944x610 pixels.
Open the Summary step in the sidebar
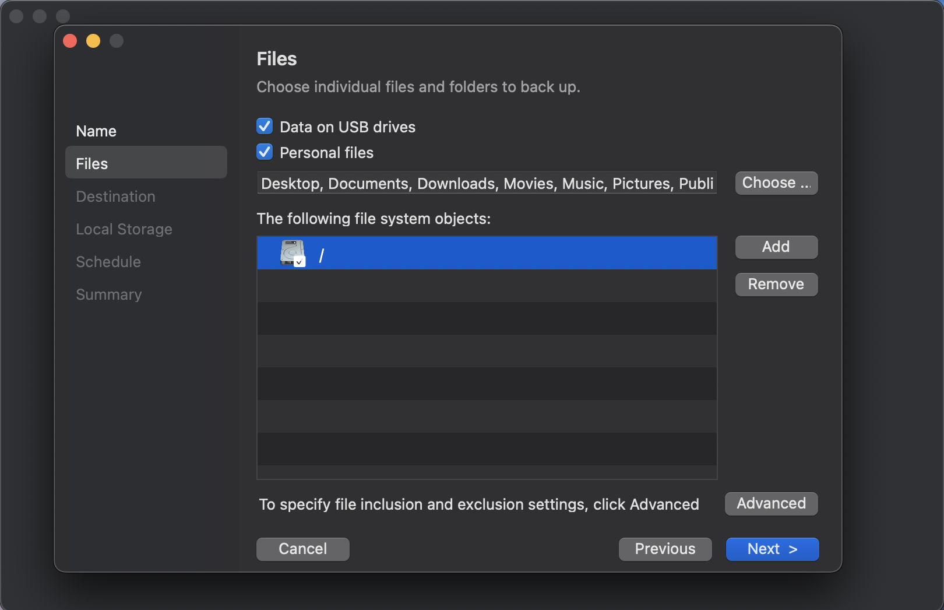click(x=146, y=295)
